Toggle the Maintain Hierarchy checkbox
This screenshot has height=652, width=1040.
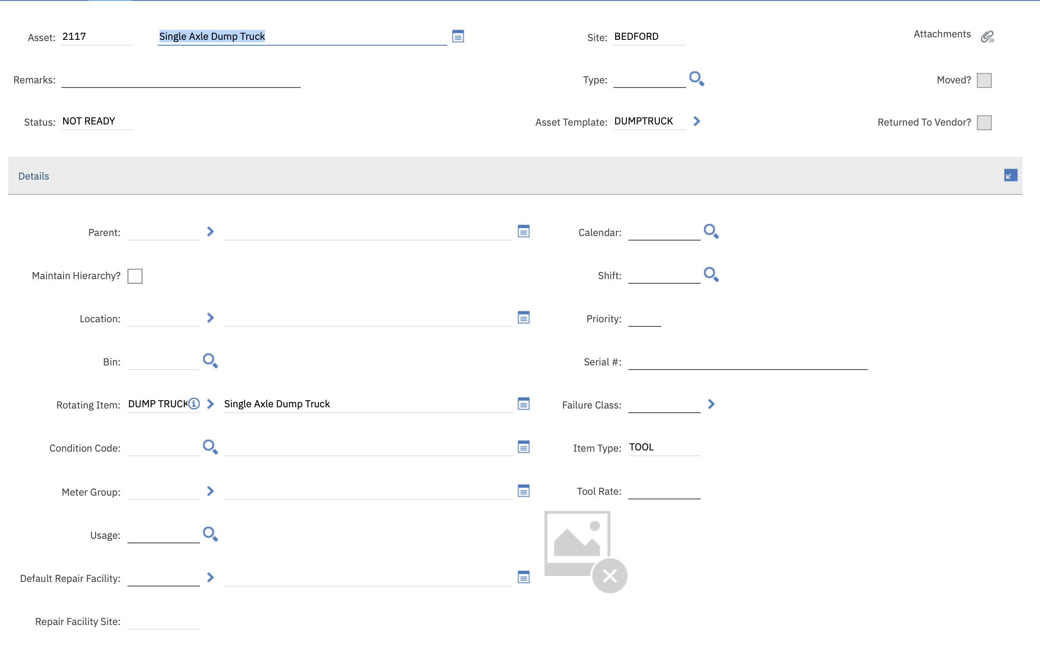135,276
